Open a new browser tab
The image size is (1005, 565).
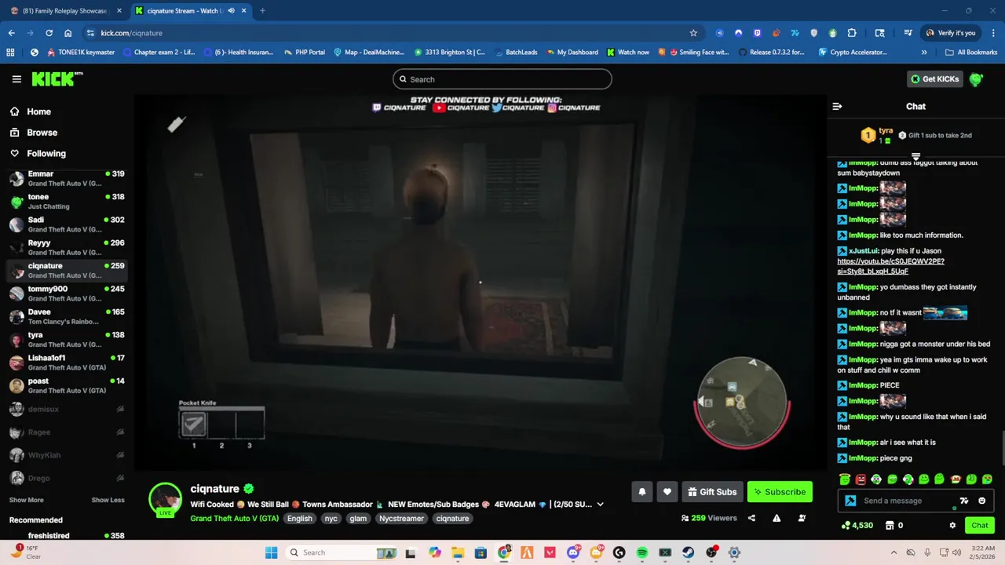(262, 11)
